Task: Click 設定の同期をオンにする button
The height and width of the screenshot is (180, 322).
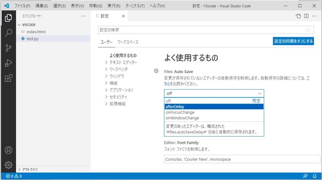Action: point(293,41)
